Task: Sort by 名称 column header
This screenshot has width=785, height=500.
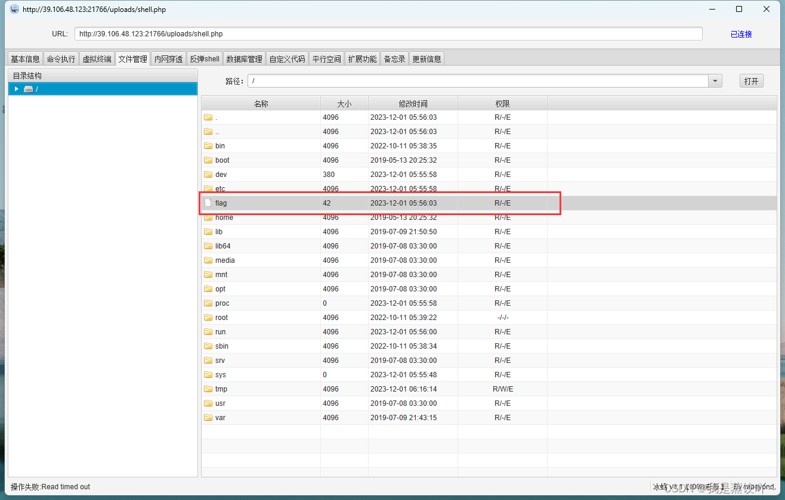Action: pos(261,104)
